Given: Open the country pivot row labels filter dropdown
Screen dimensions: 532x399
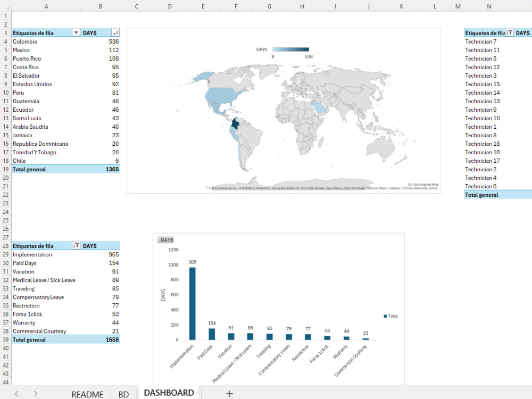Looking at the screenshot, I should [x=76, y=32].
